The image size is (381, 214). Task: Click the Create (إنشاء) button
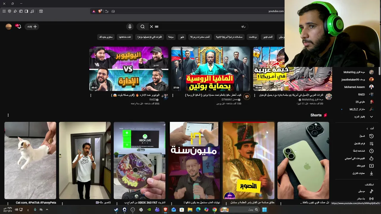(32, 26)
